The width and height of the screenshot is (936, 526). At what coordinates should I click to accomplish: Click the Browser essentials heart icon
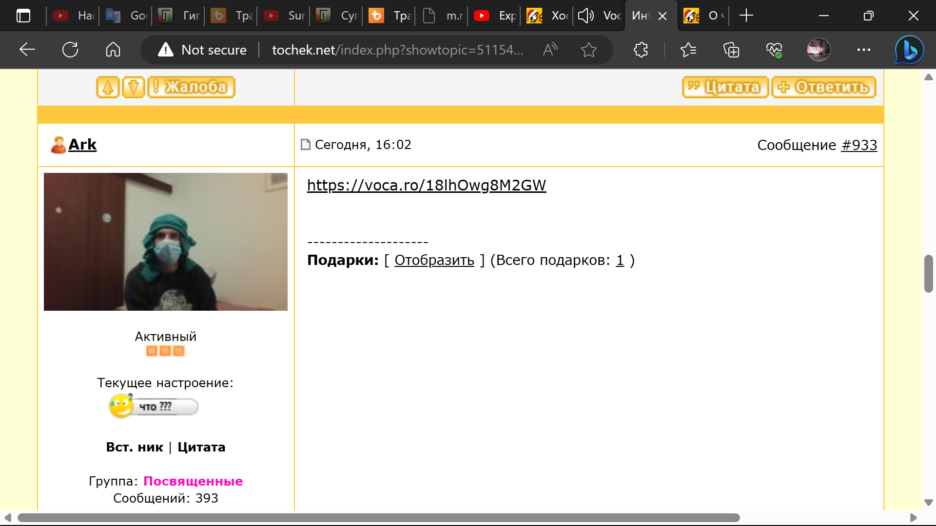774,50
